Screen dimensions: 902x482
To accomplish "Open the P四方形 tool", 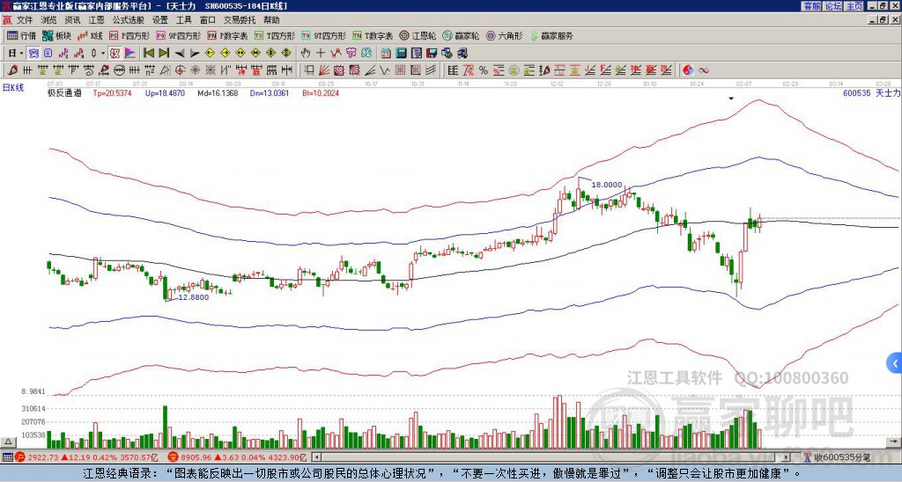I will pos(129,35).
